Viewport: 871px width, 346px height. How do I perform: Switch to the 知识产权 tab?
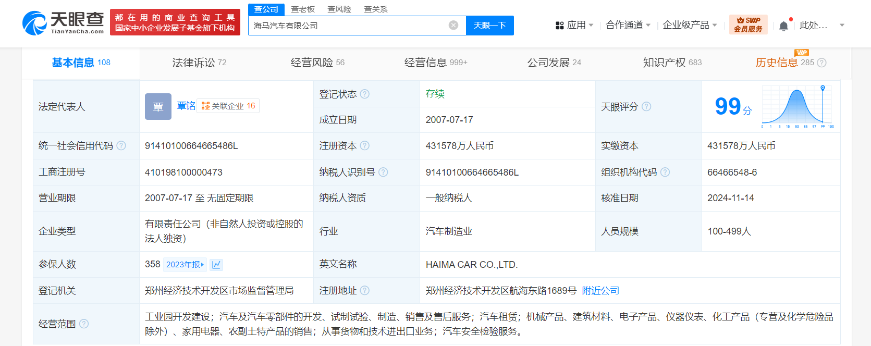click(x=672, y=63)
